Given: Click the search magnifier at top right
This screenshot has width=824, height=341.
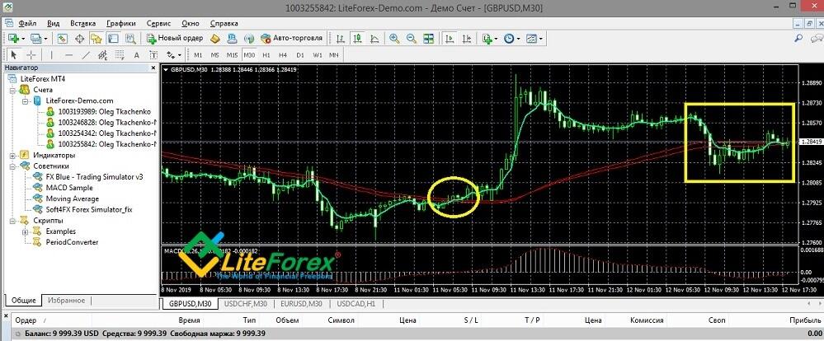Looking at the screenshot, I should [798, 38].
